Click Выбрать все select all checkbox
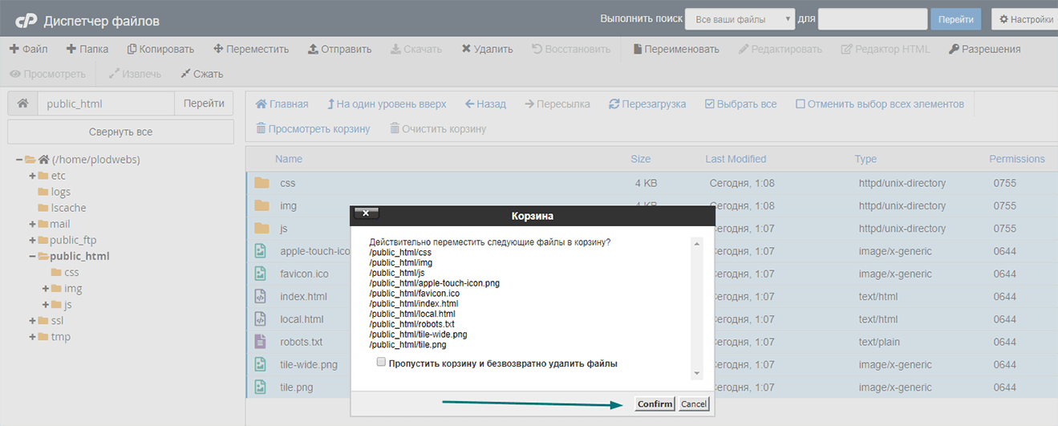The image size is (1058, 426). pyautogui.click(x=709, y=104)
